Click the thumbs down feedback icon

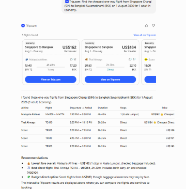click(x=153, y=26)
